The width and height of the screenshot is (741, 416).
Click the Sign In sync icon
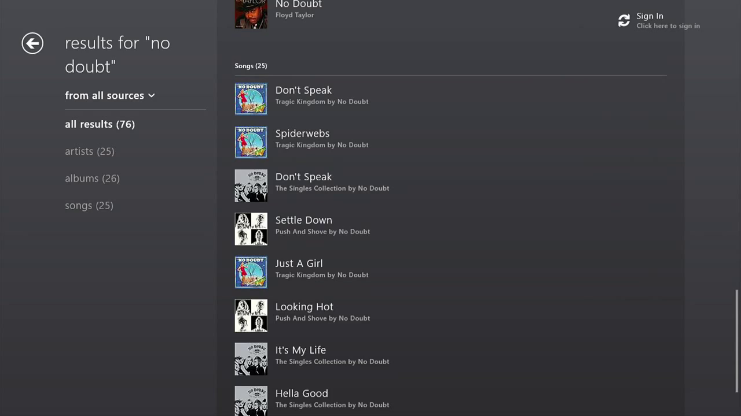pyautogui.click(x=623, y=21)
